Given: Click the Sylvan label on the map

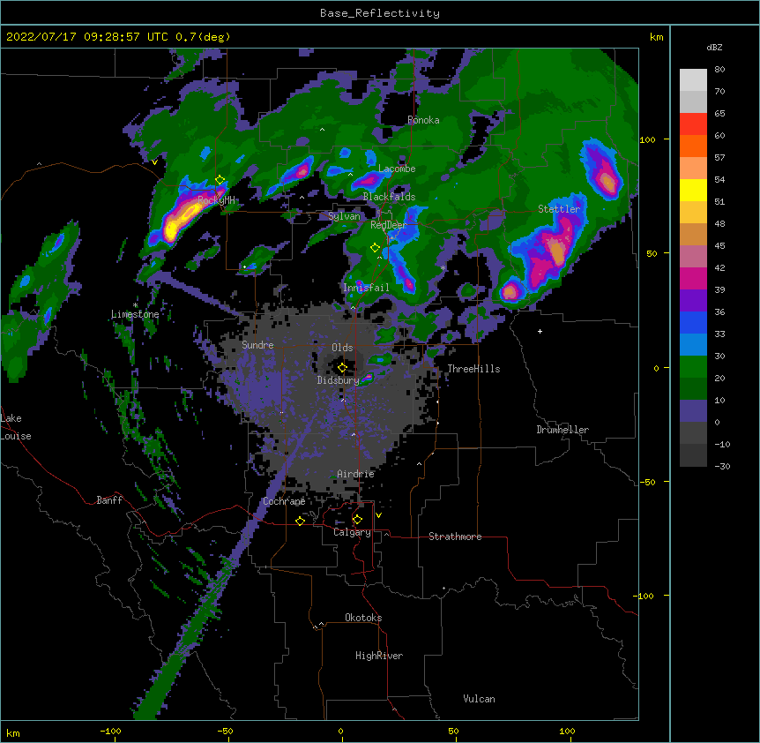Looking at the screenshot, I should (x=344, y=216).
